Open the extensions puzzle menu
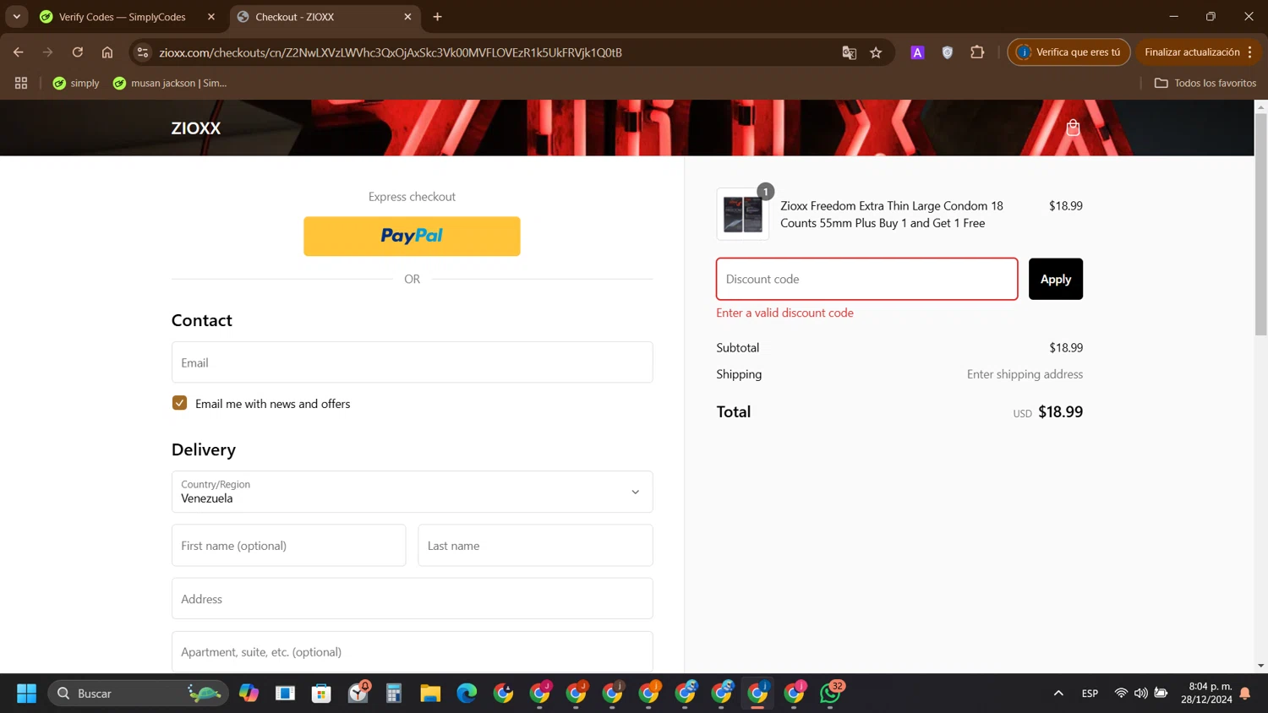Image resolution: width=1268 pixels, height=713 pixels. coord(977,52)
